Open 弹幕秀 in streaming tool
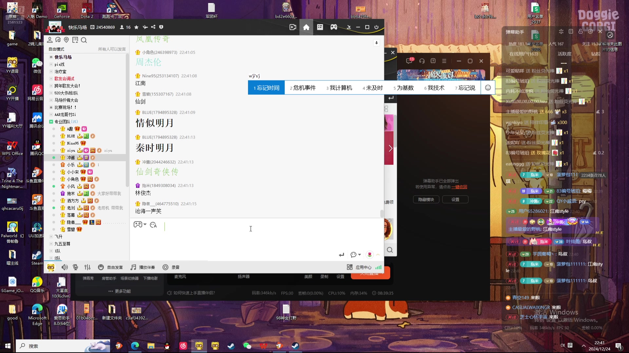Viewport: 629px width, 353px height. (x=88, y=278)
